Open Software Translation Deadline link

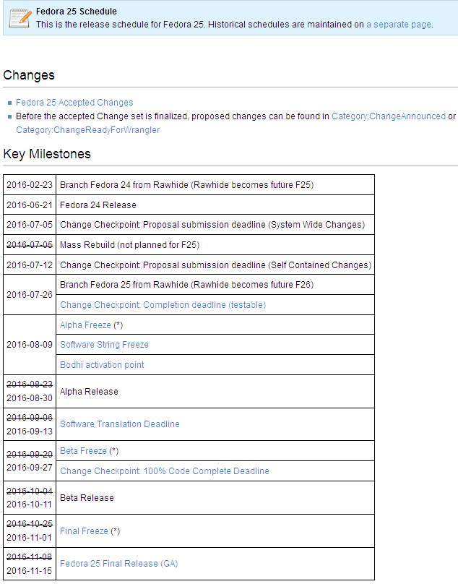coord(120,424)
